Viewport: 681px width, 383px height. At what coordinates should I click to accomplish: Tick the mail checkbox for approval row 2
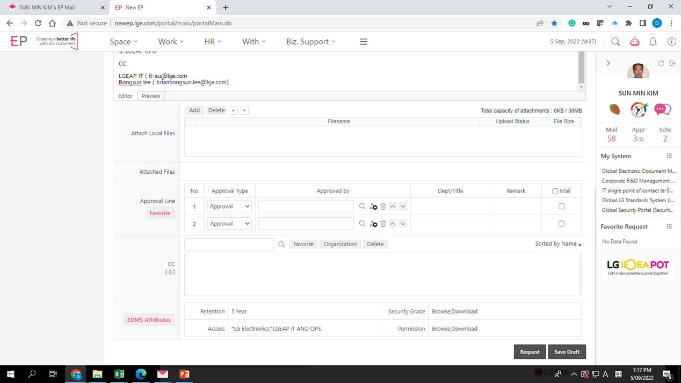(561, 224)
